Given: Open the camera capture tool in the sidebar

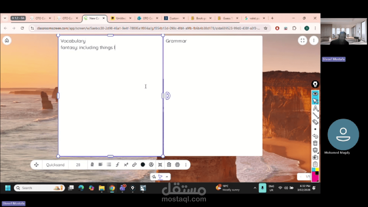Looking at the screenshot, I should click(x=315, y=157).
